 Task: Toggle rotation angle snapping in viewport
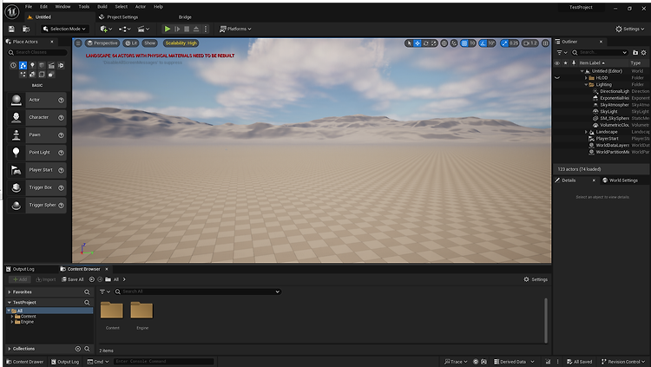483,43
